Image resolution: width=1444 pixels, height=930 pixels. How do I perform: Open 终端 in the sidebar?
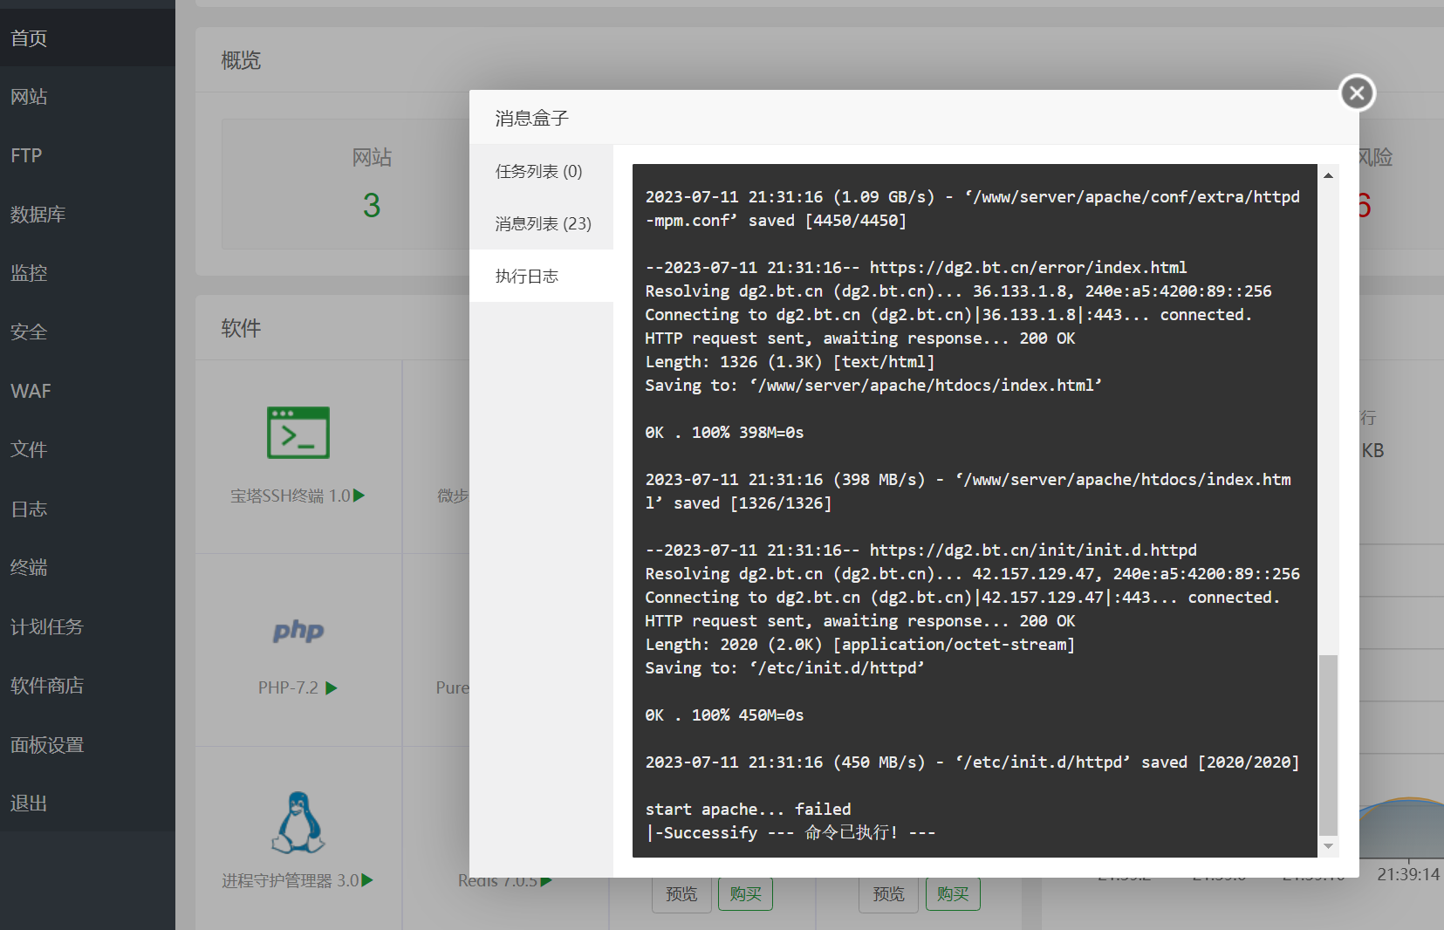(x=87, y=568)
